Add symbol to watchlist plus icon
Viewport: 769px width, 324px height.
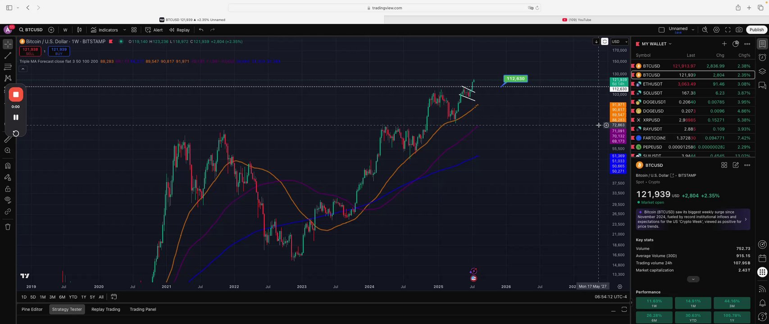(x=724, y=44)
